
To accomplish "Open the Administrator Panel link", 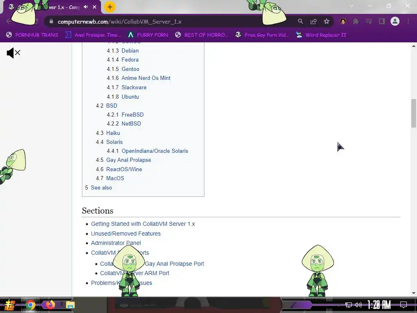I will pos(116,243).
